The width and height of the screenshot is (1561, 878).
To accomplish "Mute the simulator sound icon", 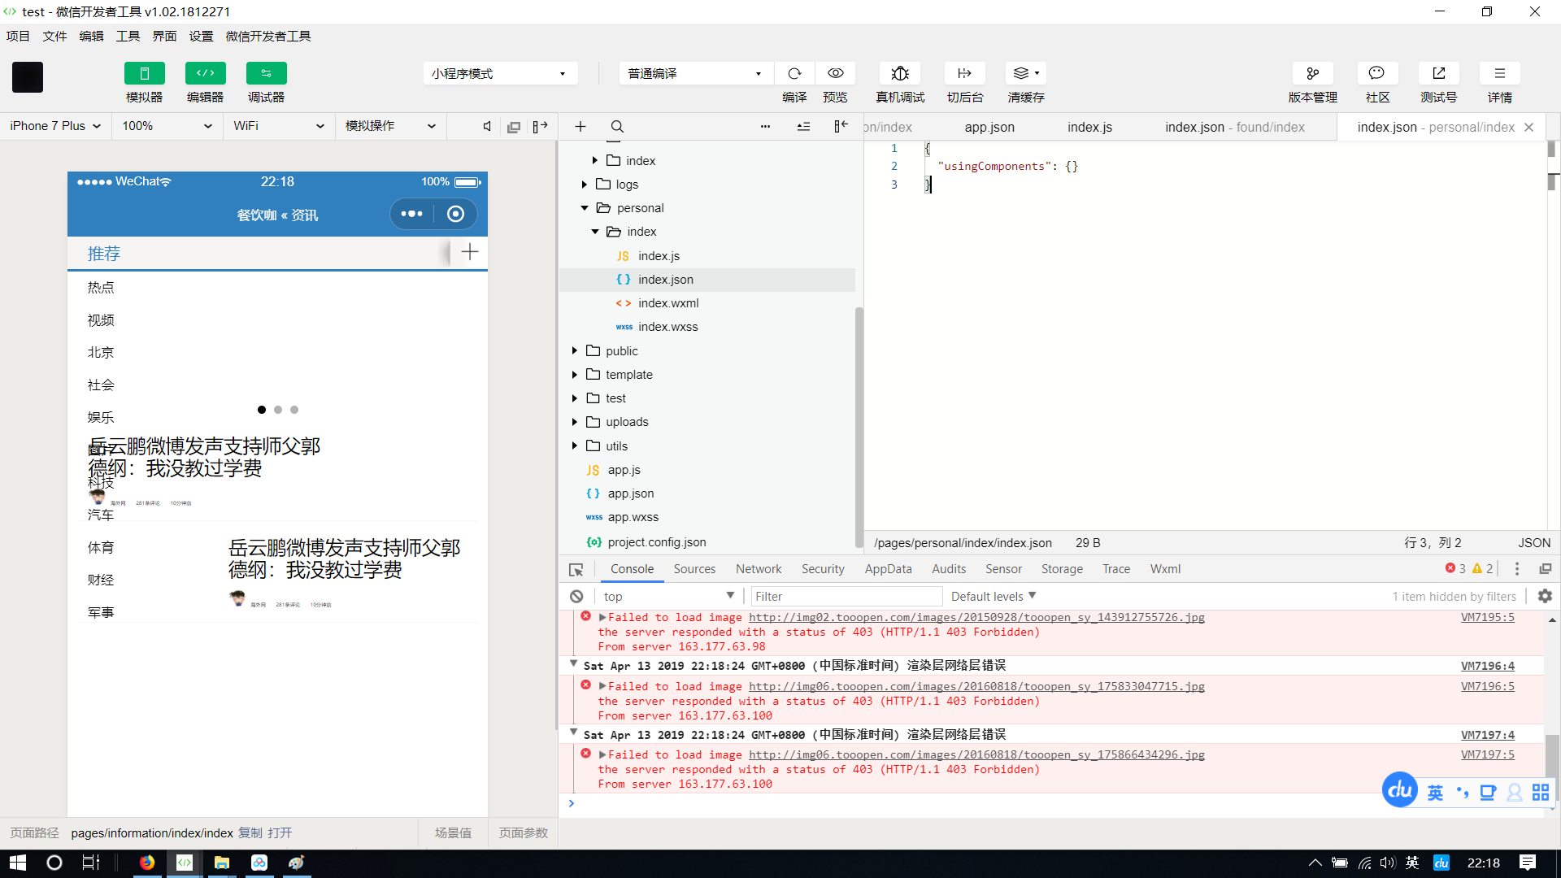I will click(x=486, y=127).
